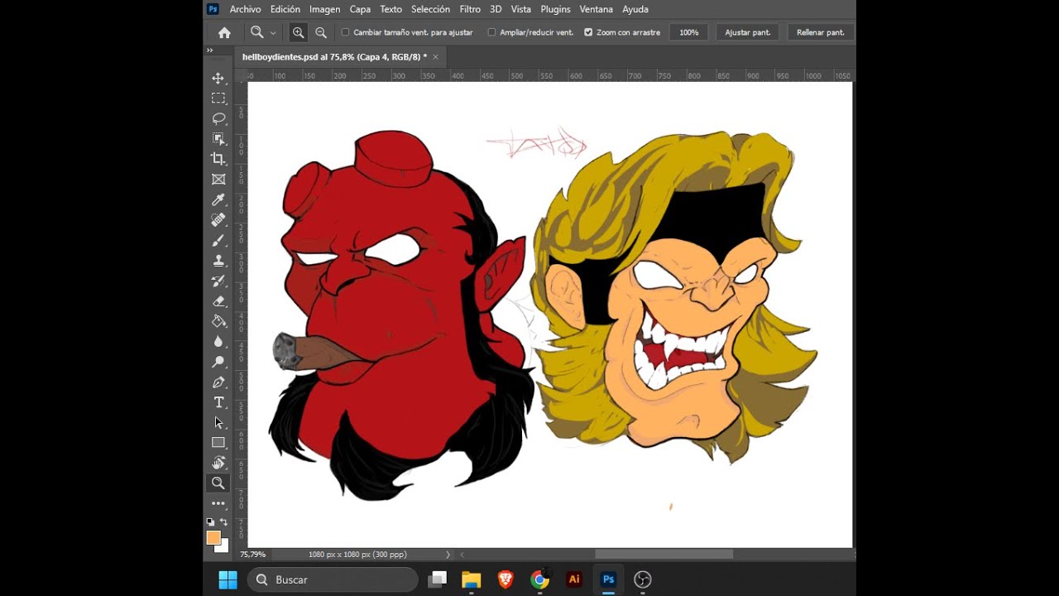The image size is (1059, 596).
Task: Click the 100% zoom button
Action: coord(689,32)
